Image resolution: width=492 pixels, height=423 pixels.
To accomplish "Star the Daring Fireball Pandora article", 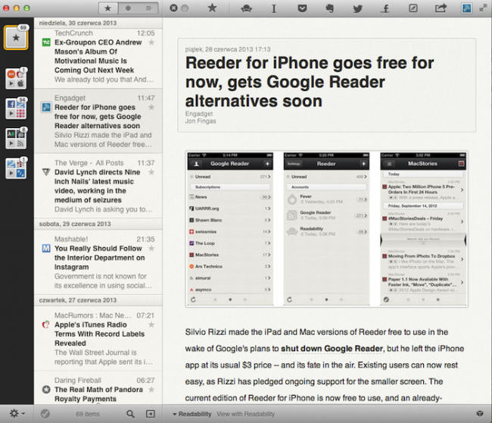I will tap(151, 390).
